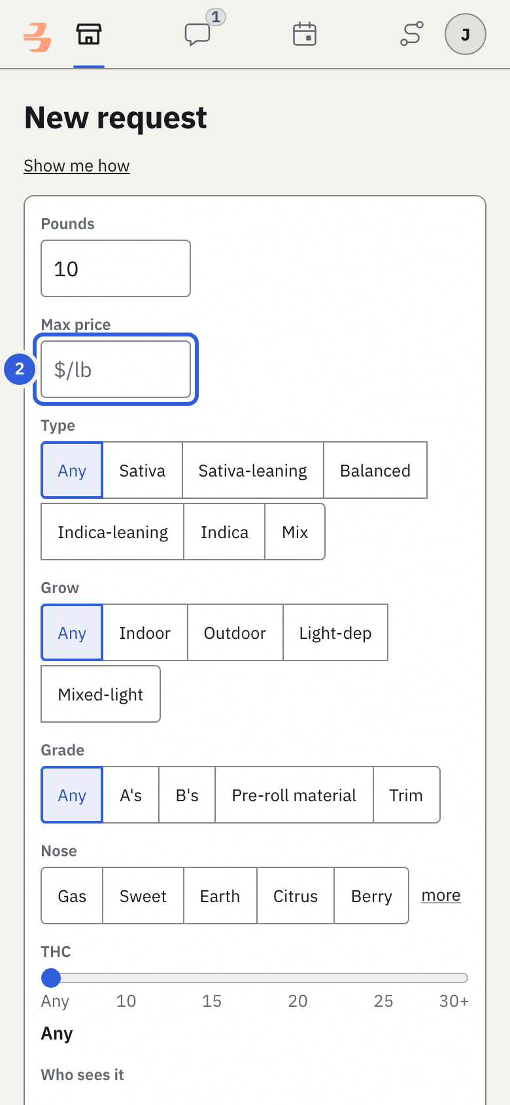Click the Pounds input field
This screenshot has width=510, height=1105.
point(116,268)
